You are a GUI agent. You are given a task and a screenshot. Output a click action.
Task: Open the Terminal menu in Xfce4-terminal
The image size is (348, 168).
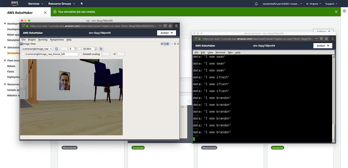[220, 52]
